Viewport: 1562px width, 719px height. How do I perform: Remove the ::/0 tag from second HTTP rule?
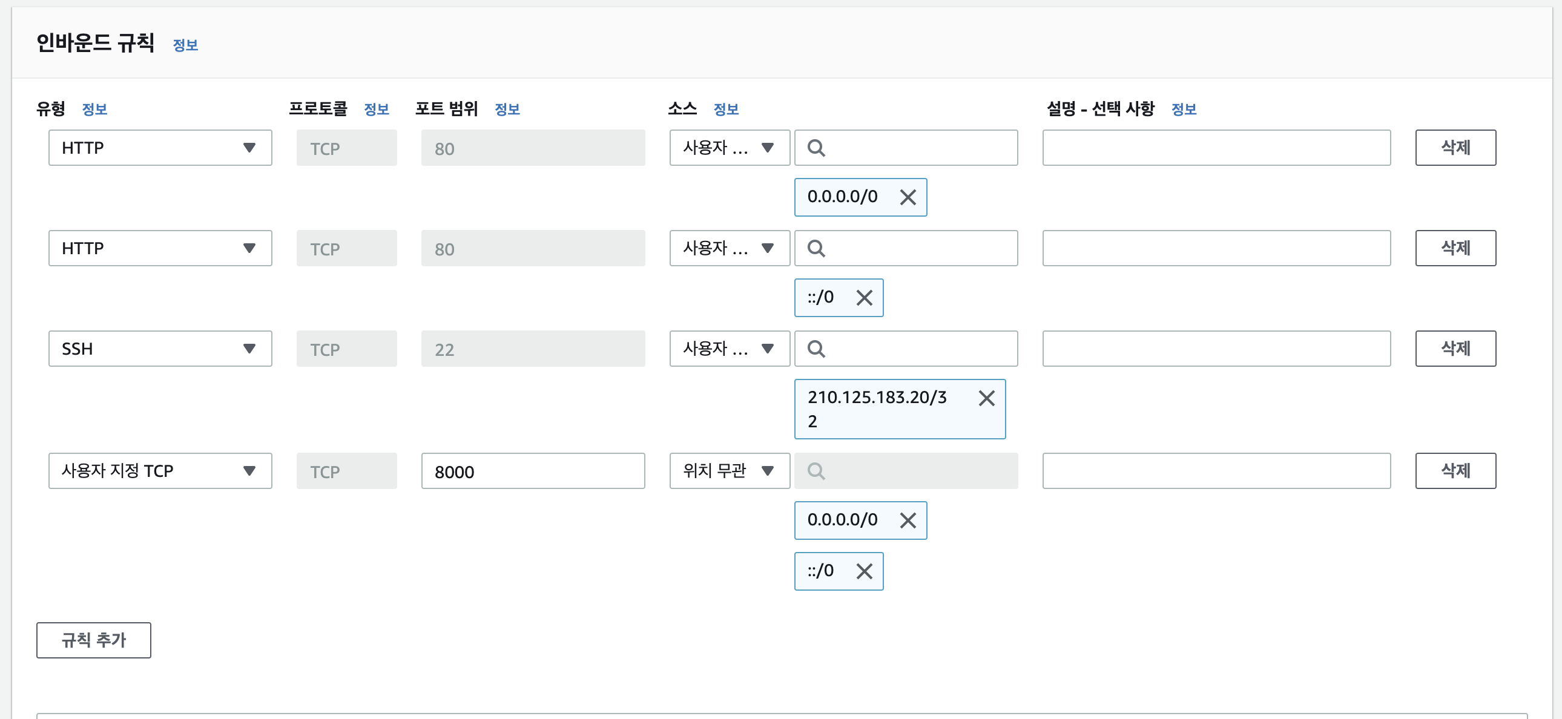(863, 298)
